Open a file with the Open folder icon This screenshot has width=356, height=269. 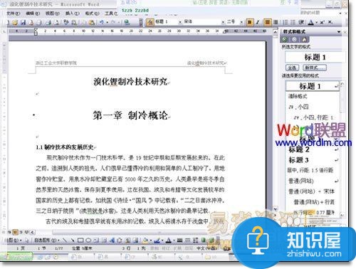click(15, 23)
